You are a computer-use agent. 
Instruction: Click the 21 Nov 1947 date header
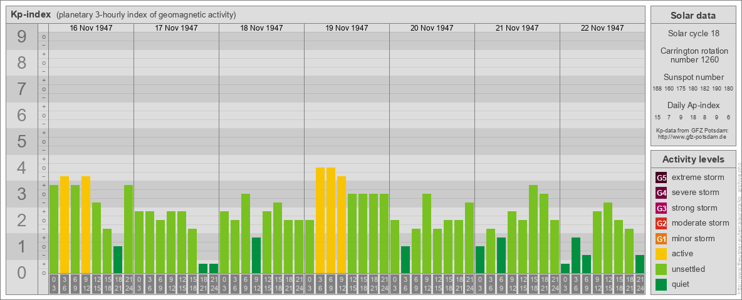click(x=517, y=28)
